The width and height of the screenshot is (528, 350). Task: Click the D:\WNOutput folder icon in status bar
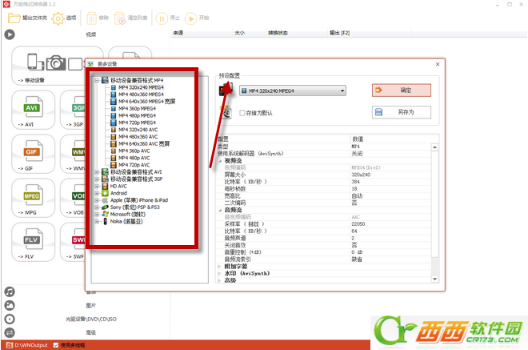point(10,345)
